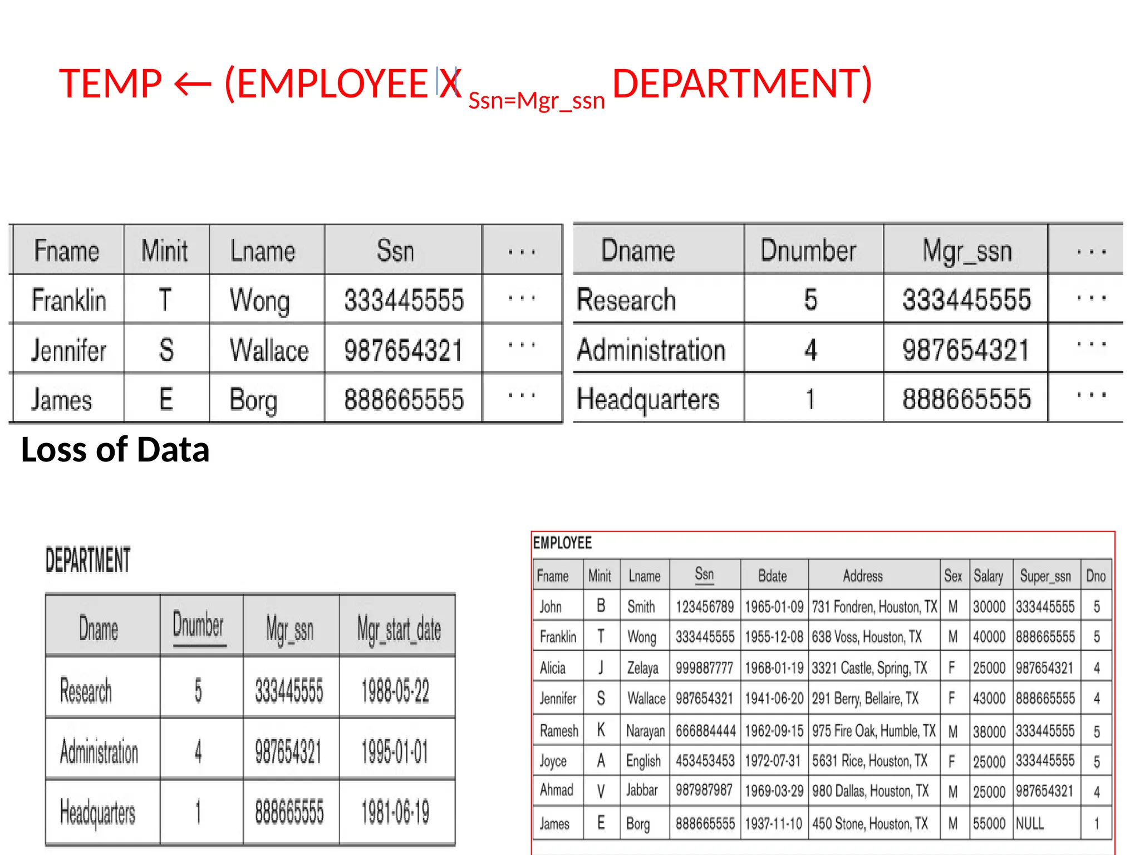1140x855 pixels.
Task: Select 'Research' in the top-right result table
Action: [x=626, y=299]
